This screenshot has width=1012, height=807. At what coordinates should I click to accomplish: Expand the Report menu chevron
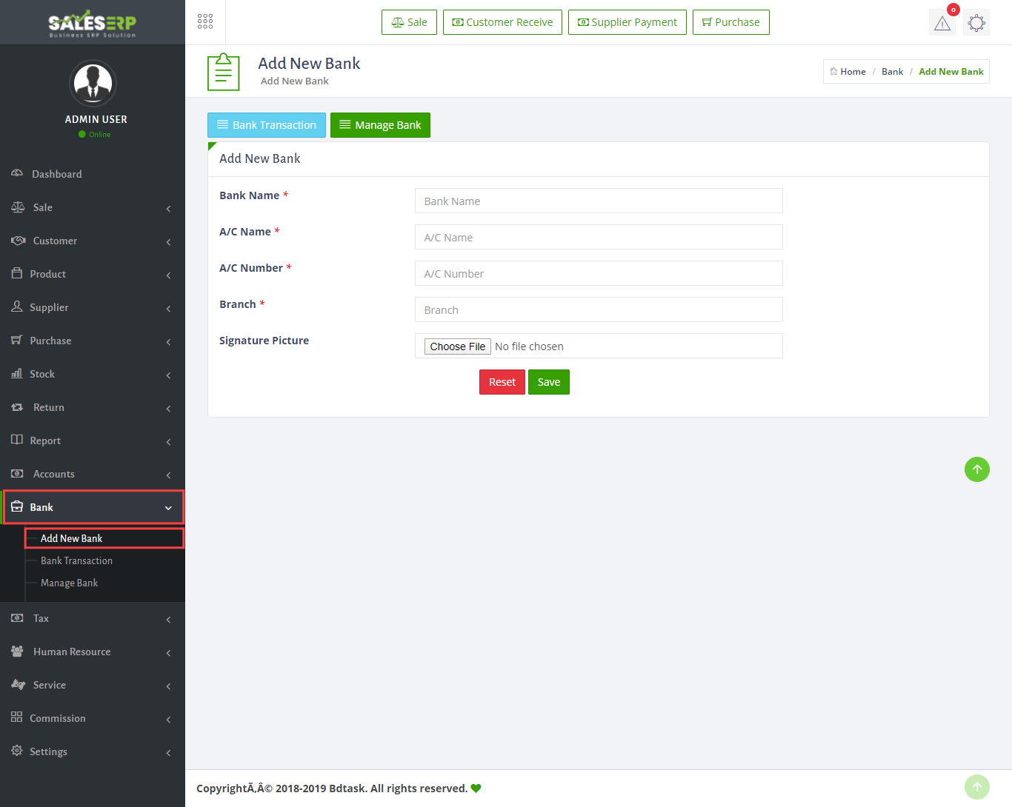point(169,442)
